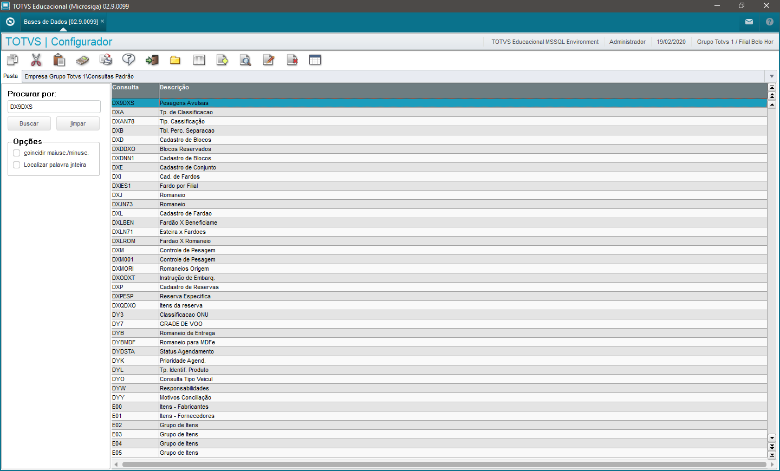Select the DY7 GRADE DE VOO row
This screenshot has width=780, height=471.
(x=439, y=324)
